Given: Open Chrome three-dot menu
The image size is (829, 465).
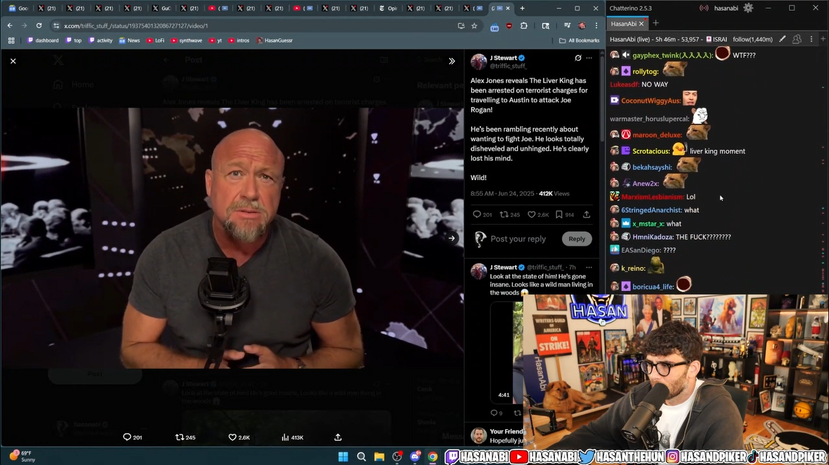Looking at the screenshot, I should coord(596,26).
